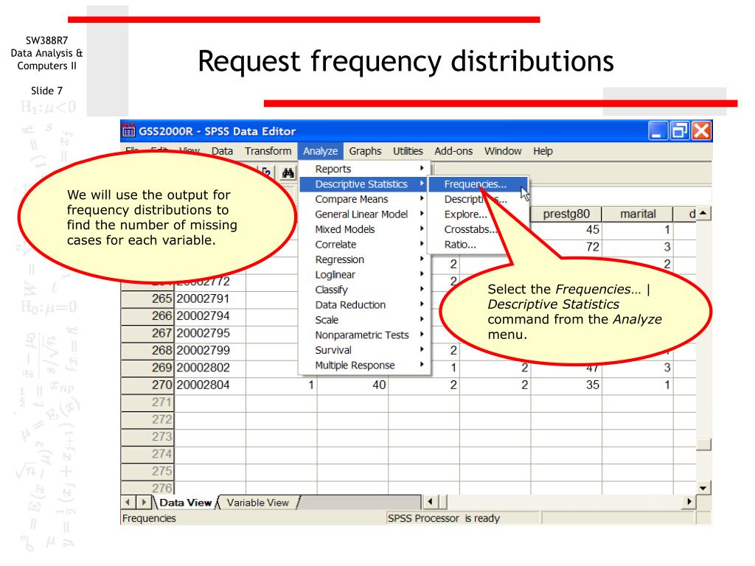Open the Add-ons menu

[453, 151]
